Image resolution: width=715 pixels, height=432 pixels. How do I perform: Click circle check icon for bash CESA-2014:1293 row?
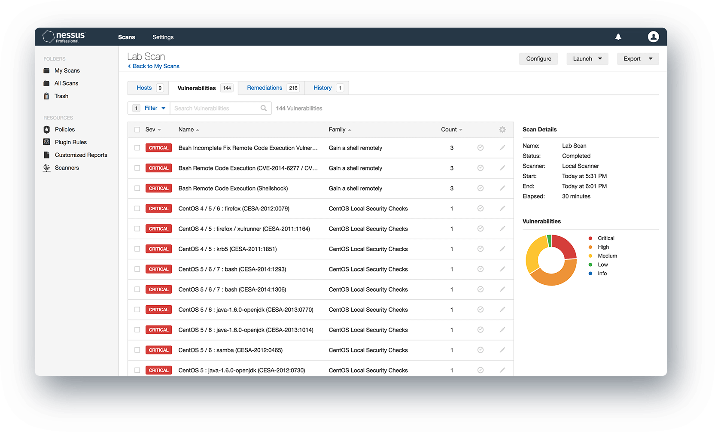(x=481, y=269)
